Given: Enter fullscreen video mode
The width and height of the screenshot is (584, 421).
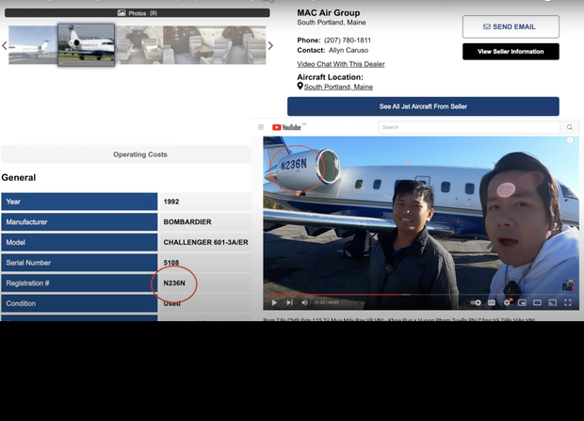Looking at the screenshot, I should (x=568, y=302).
